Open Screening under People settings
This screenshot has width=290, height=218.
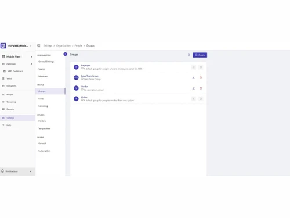tap(43, 106)
